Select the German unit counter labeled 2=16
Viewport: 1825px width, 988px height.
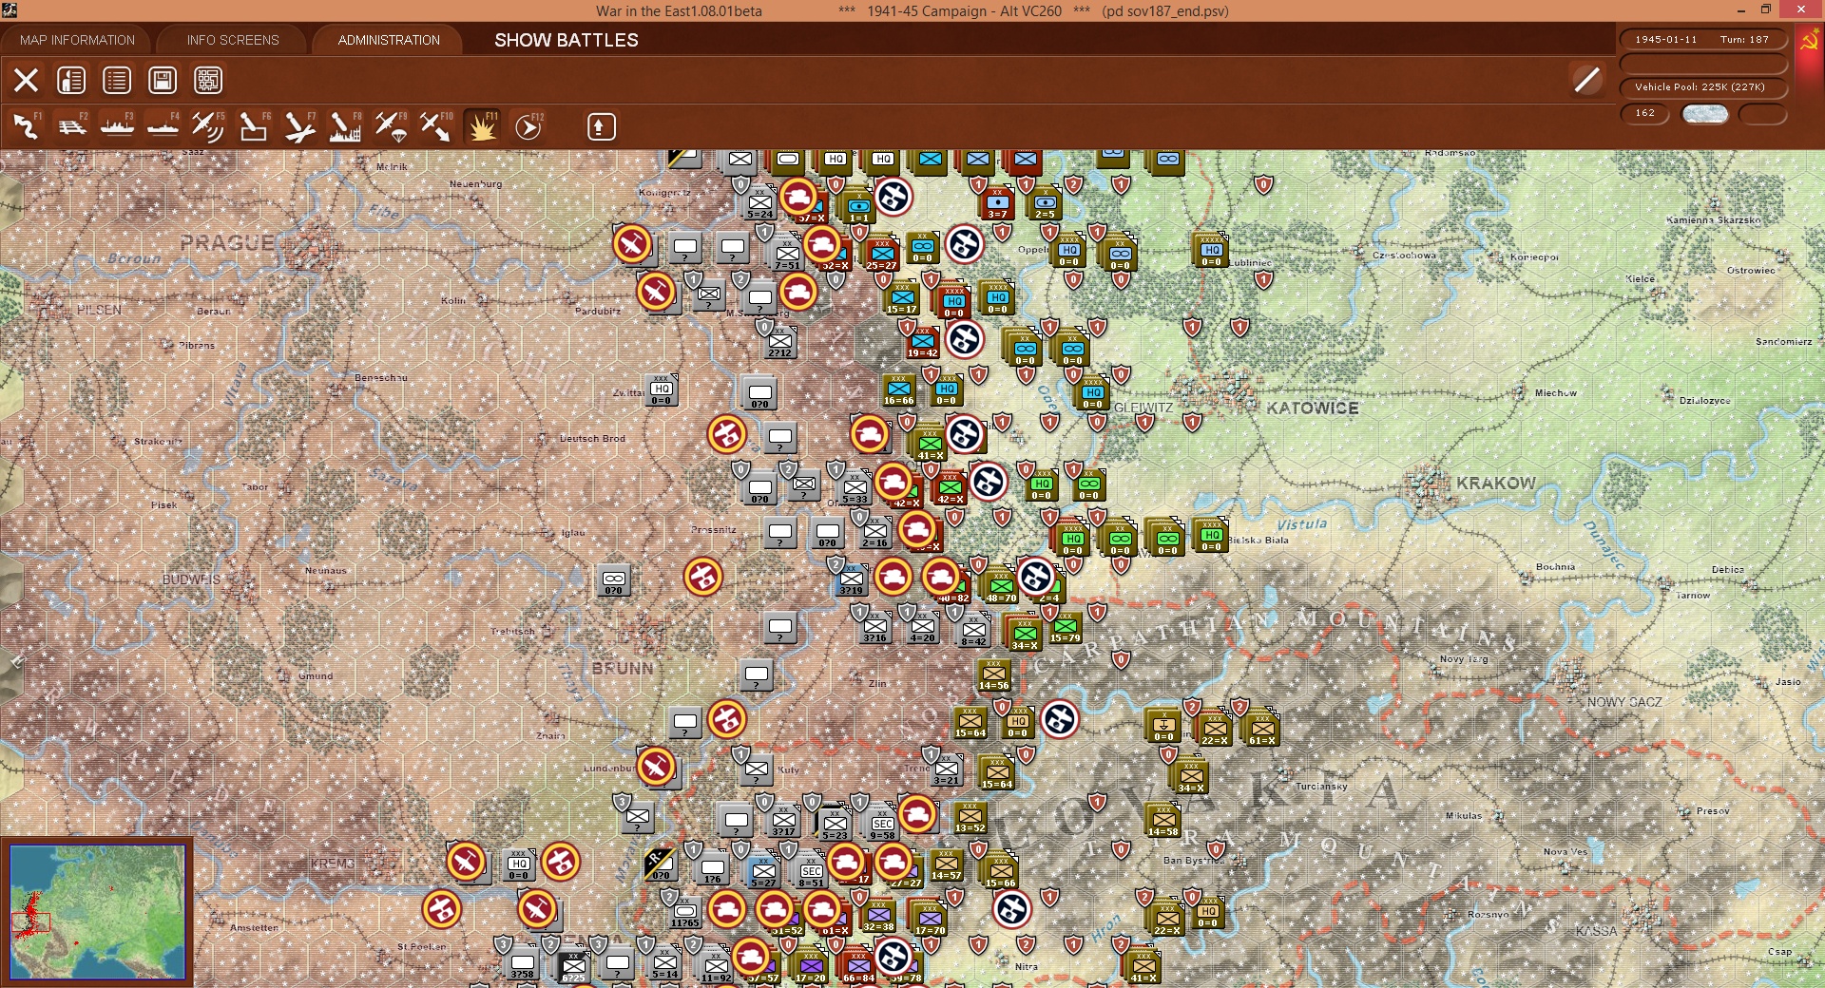pyautogui.click(x=874, y=532)
